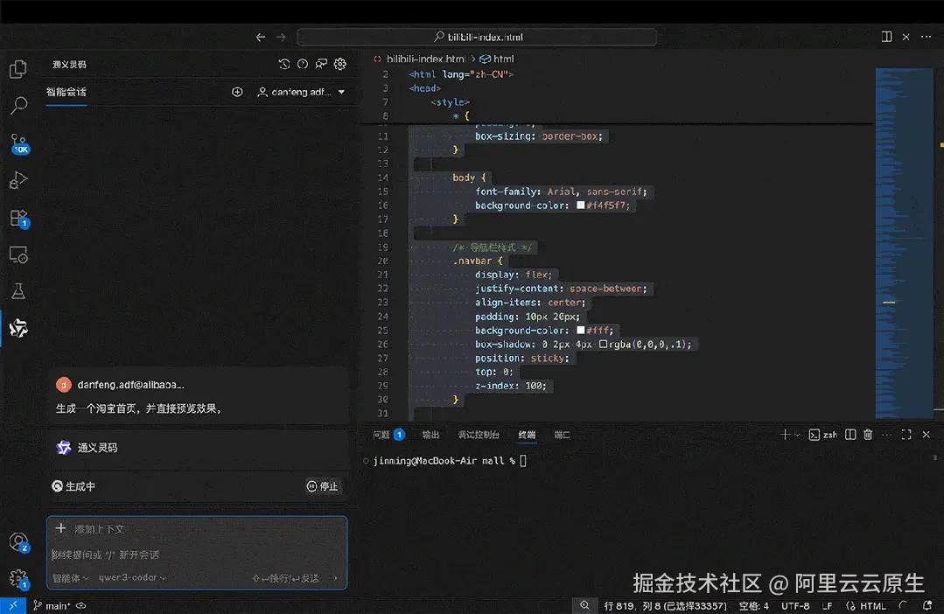
Task: Click LF line ending in status bar
Action: (x=828, y=605)
